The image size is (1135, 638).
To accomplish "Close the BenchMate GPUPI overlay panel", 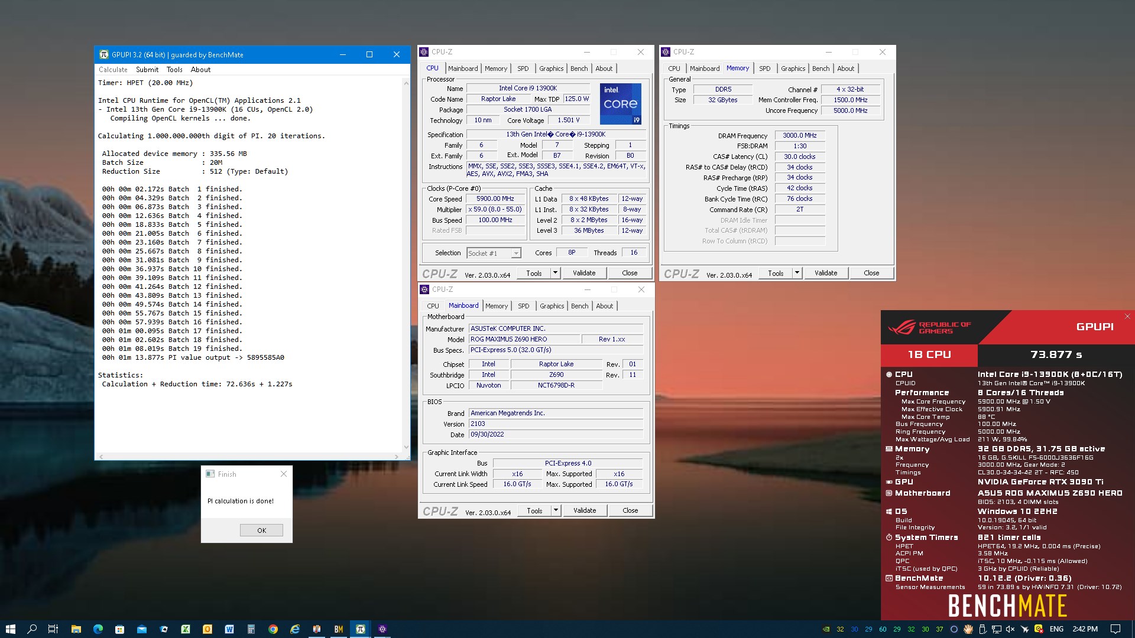I will click(x=1127, y=317).
